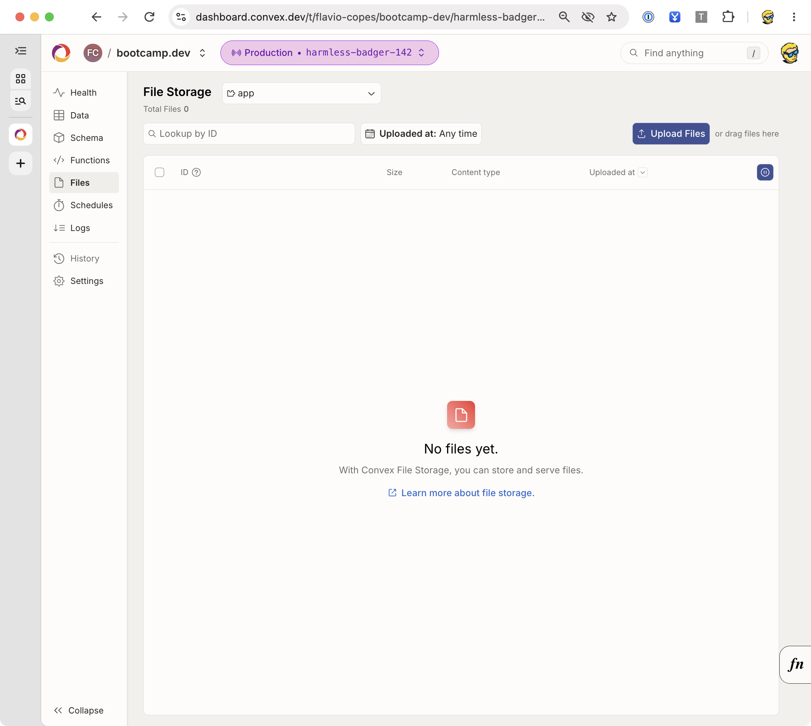
Task: Open the grid tabs icon in the left strip
Action: [21, 79]
